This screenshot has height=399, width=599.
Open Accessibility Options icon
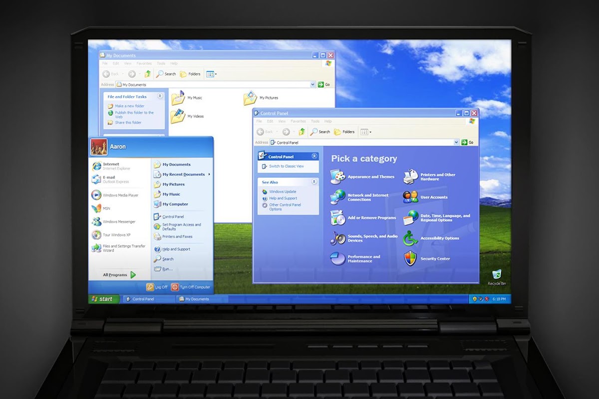coord(410,238)
